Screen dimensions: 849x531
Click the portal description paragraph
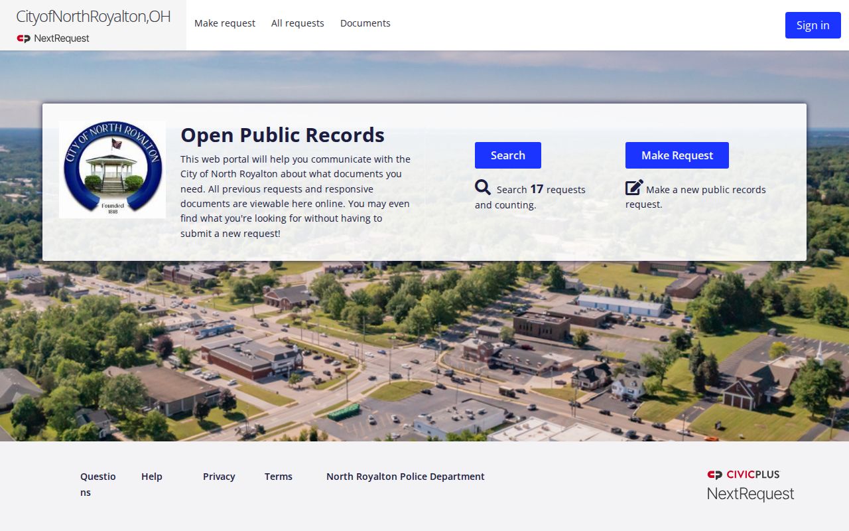pyautogui.click(x=296, y=196)
